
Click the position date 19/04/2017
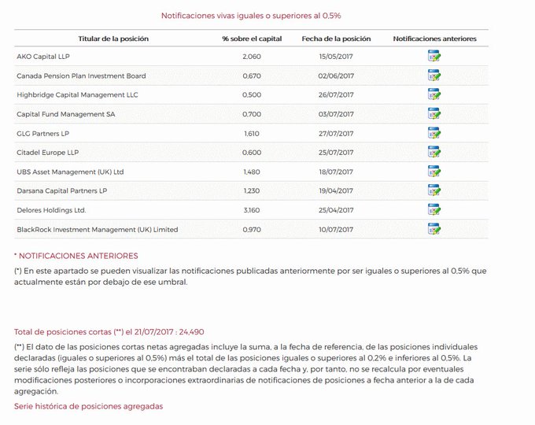click(336, 190)
